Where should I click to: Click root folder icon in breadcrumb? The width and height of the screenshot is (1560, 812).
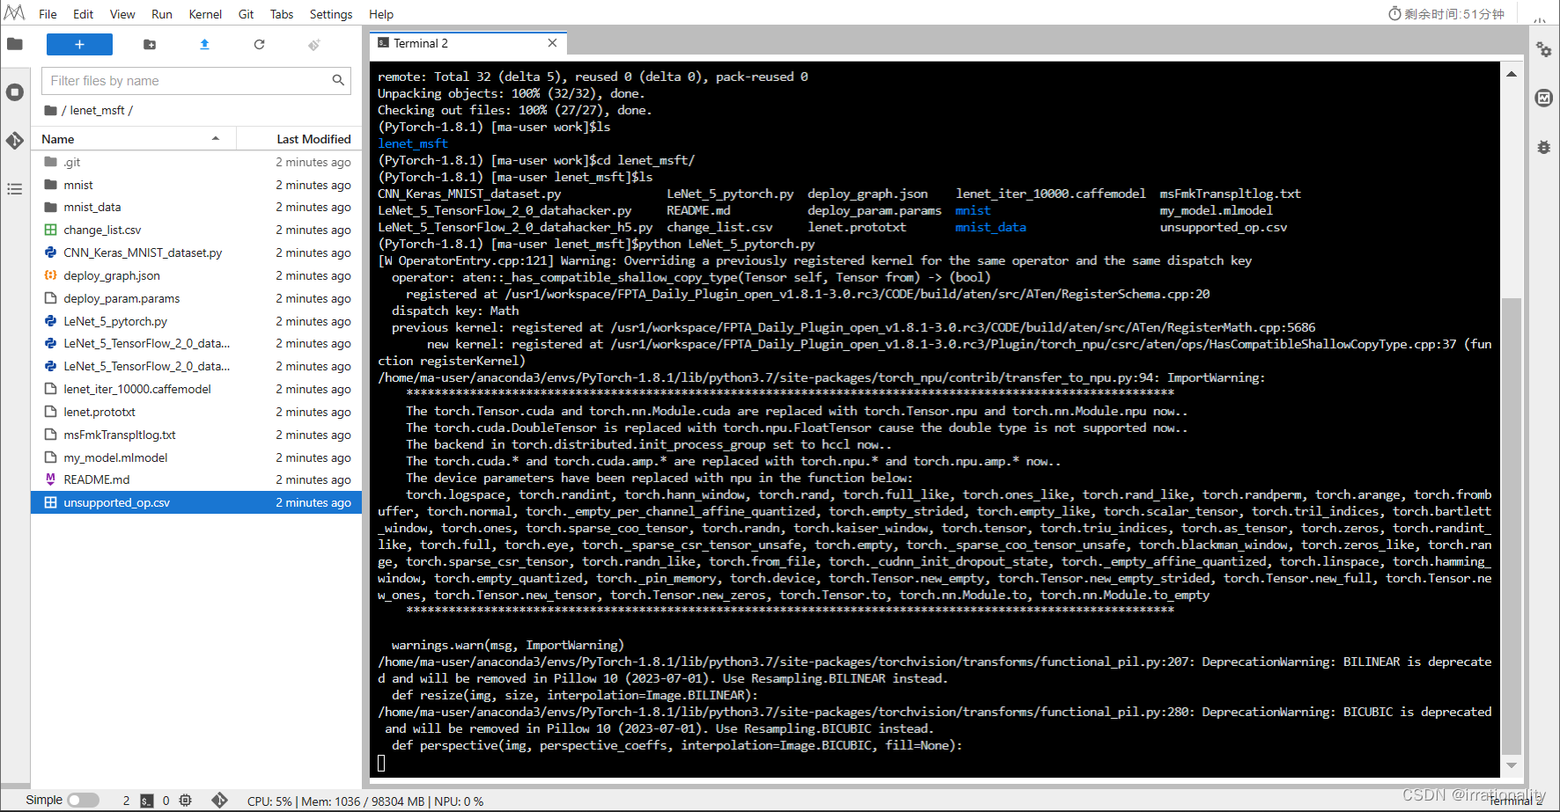click(51, 110)
